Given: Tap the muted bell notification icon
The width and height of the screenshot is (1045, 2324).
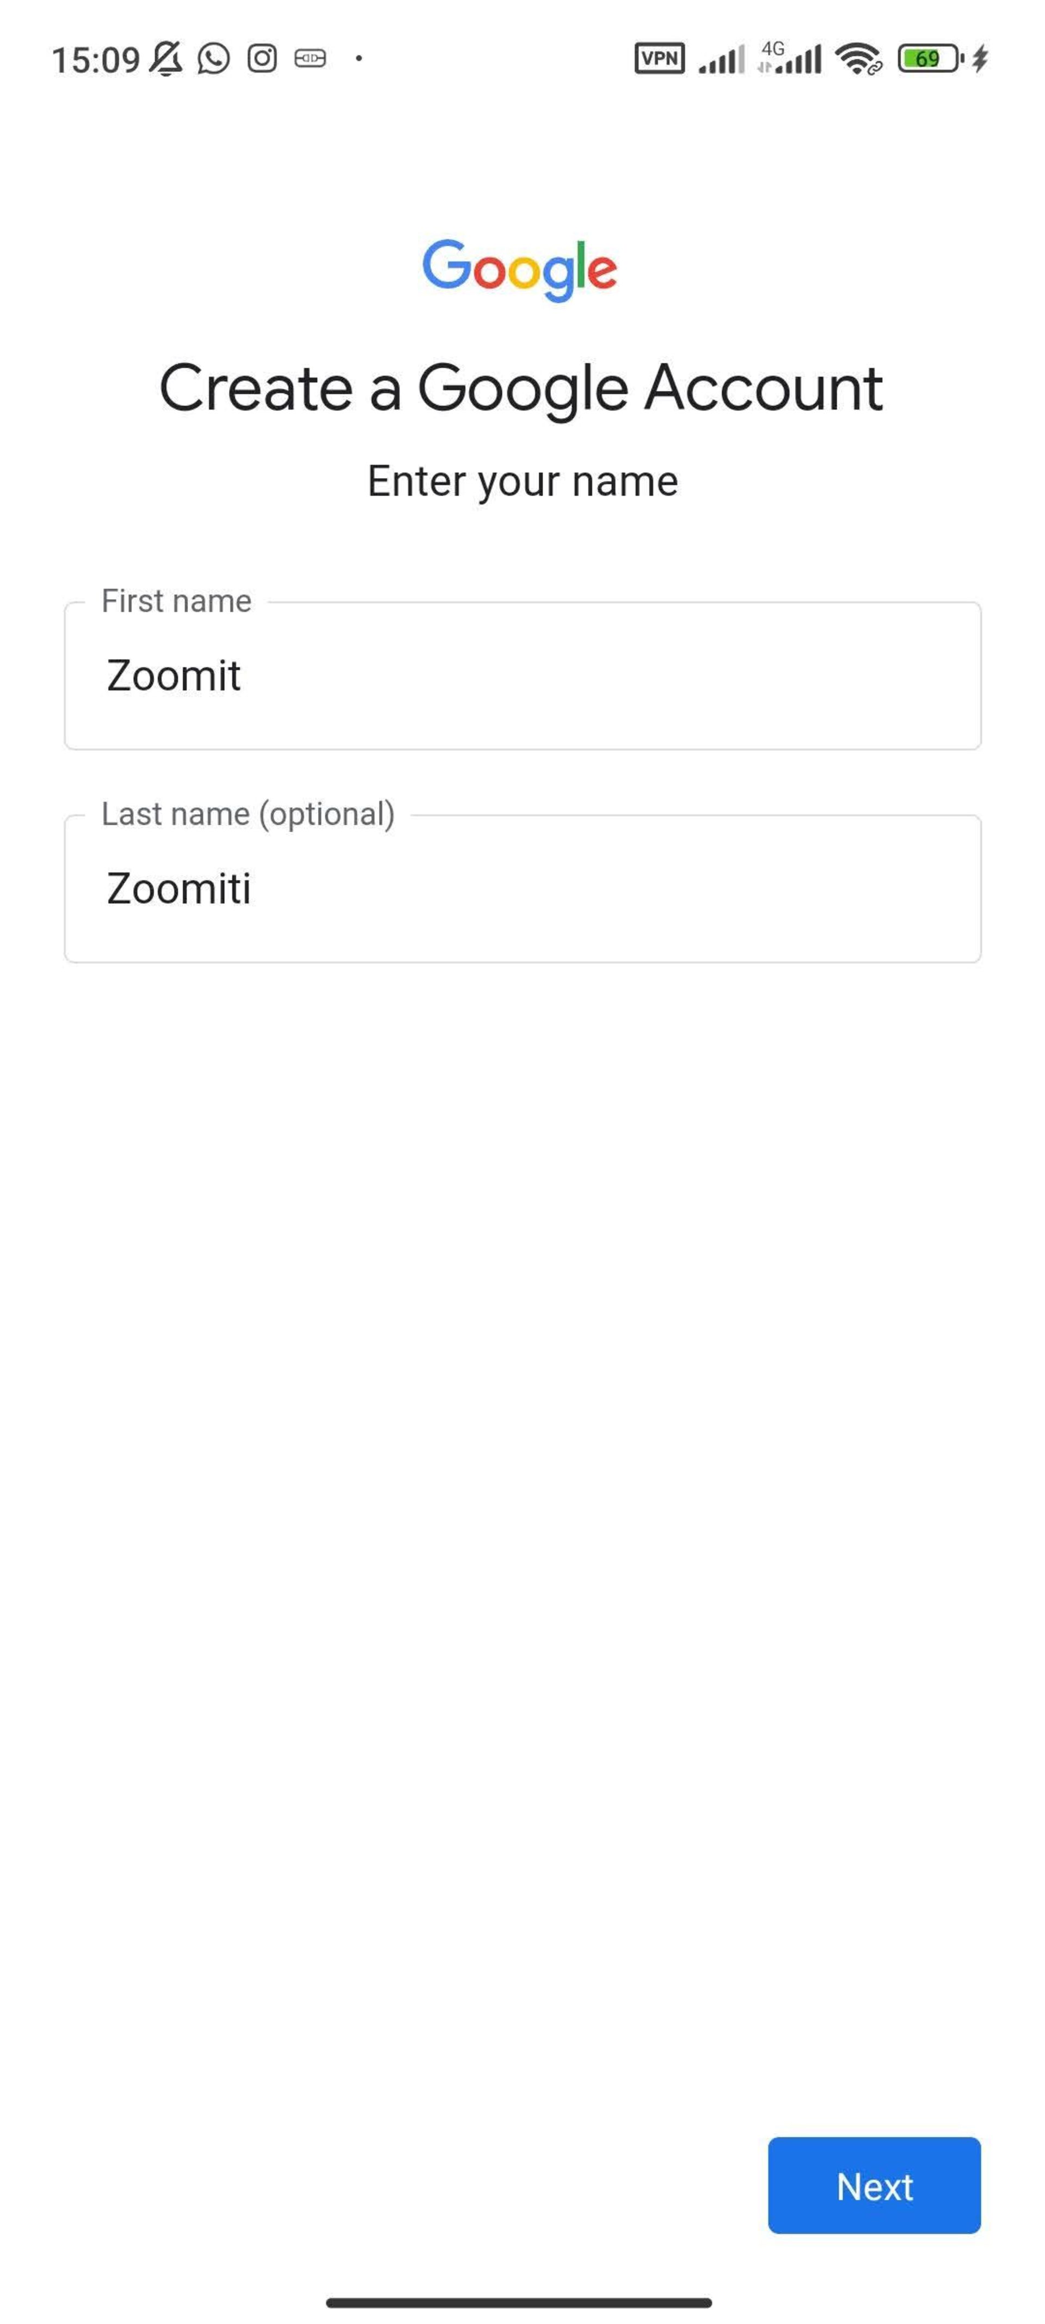Looking at the screenshot, I should 166,59.
